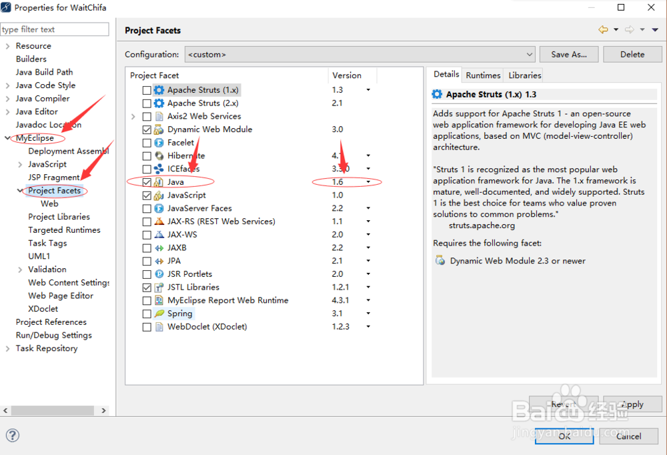Click the Facelet facet icon
Viewport: 667px width, 455px height.
click(159, 143)
